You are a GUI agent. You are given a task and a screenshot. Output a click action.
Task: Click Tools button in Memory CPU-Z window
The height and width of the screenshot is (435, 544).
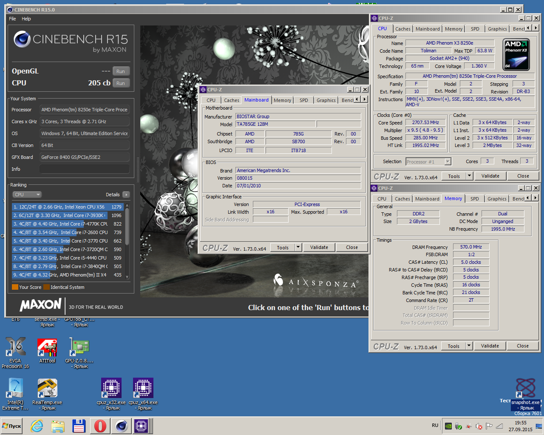coord(453,346)
